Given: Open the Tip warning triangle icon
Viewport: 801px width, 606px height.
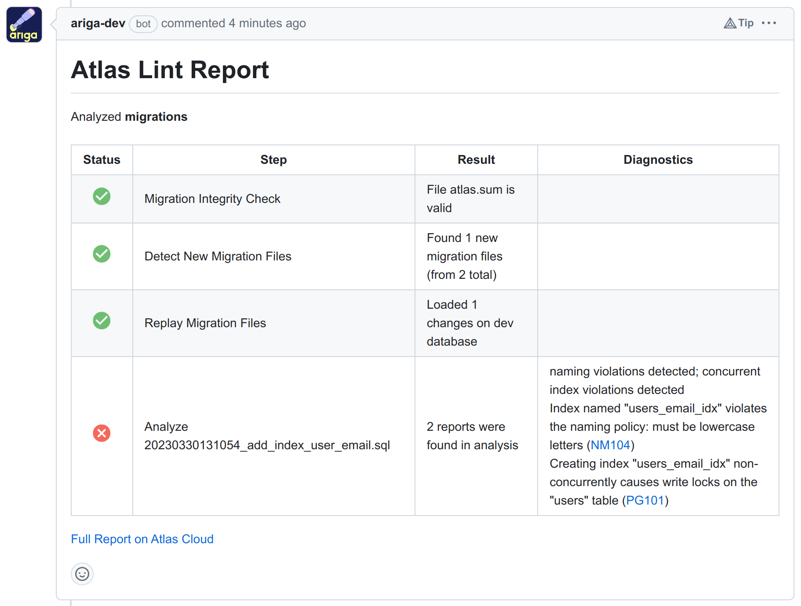Looking at the screenshot, I should click(x=730, y=23).
